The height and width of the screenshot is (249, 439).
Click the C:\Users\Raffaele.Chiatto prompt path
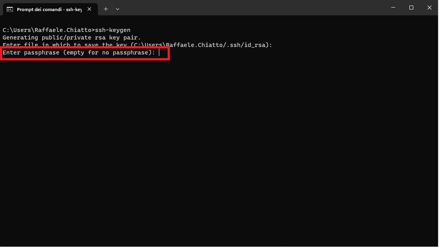[x=47, y=30]
